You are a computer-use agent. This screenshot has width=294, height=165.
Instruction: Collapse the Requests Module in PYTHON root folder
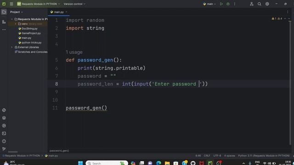pyautogui.click(x=12, y=19)
